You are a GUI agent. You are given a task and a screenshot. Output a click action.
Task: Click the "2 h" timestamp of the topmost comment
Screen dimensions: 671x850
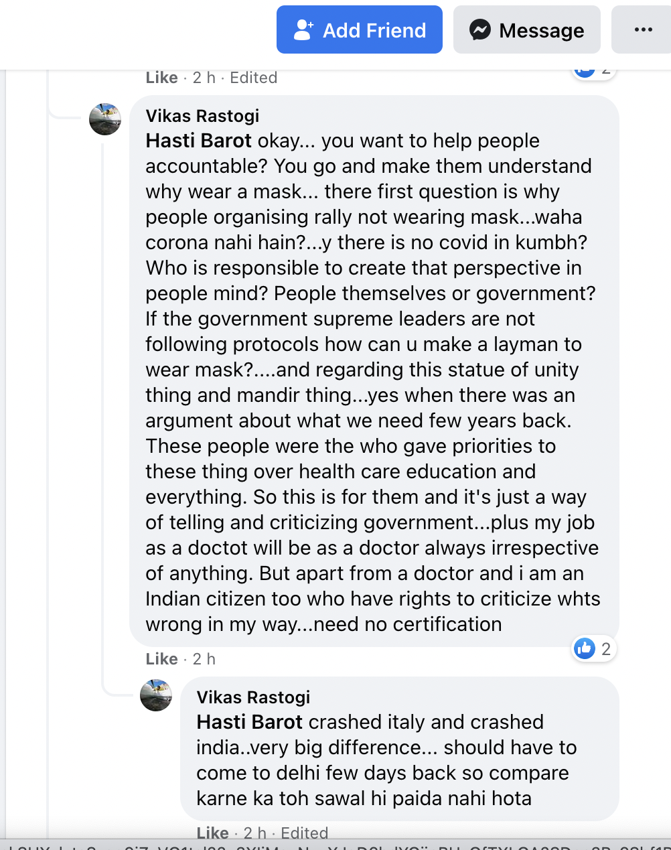click(x=204, y=78)
